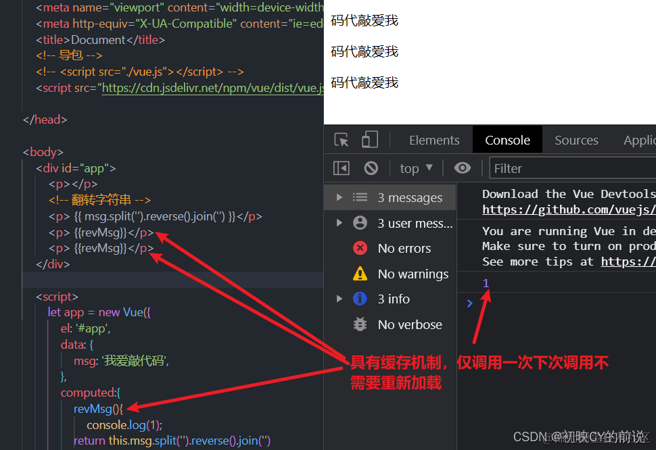Viewport: 656px width, 450px height.
Task: Clear the console with the ban icon
Action: coord(371,168)
